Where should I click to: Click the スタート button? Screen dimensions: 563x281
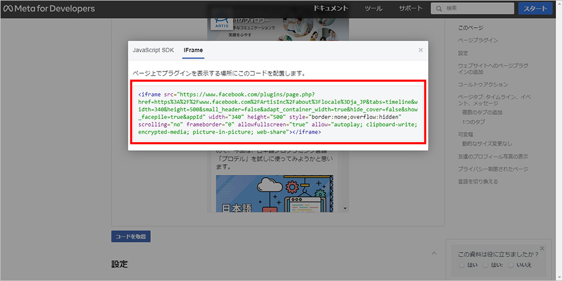535,9
